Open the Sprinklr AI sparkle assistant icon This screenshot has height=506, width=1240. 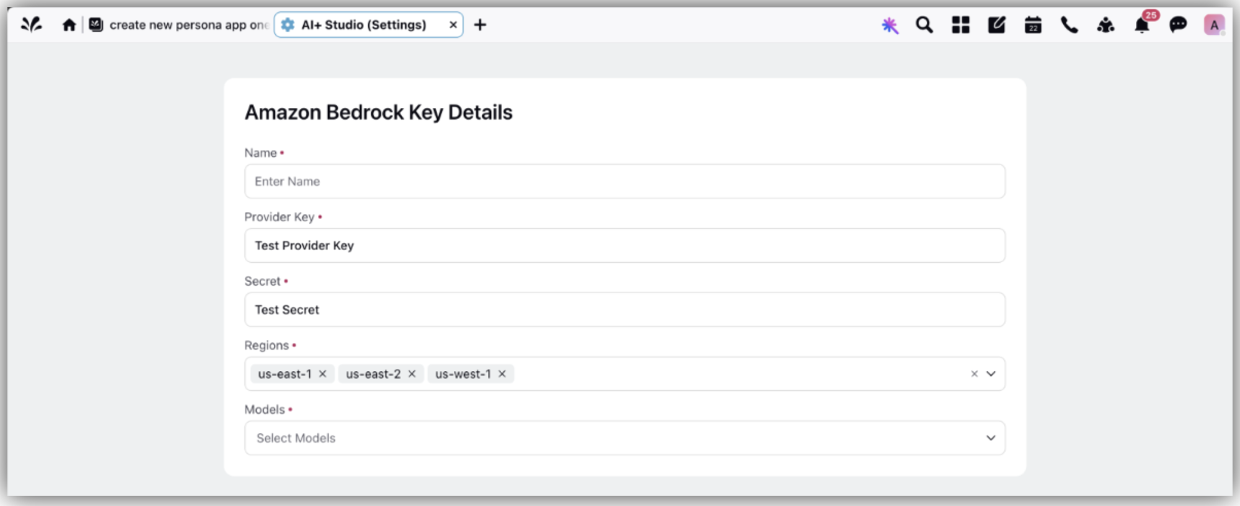(890, 25)
